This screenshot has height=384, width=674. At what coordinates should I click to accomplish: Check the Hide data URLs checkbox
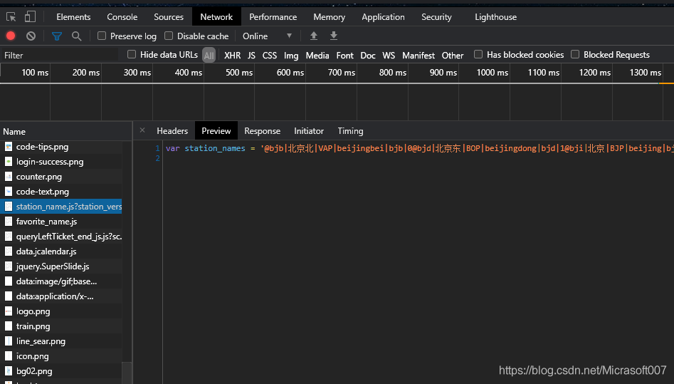pyautogui.click(x=132, y=54)
